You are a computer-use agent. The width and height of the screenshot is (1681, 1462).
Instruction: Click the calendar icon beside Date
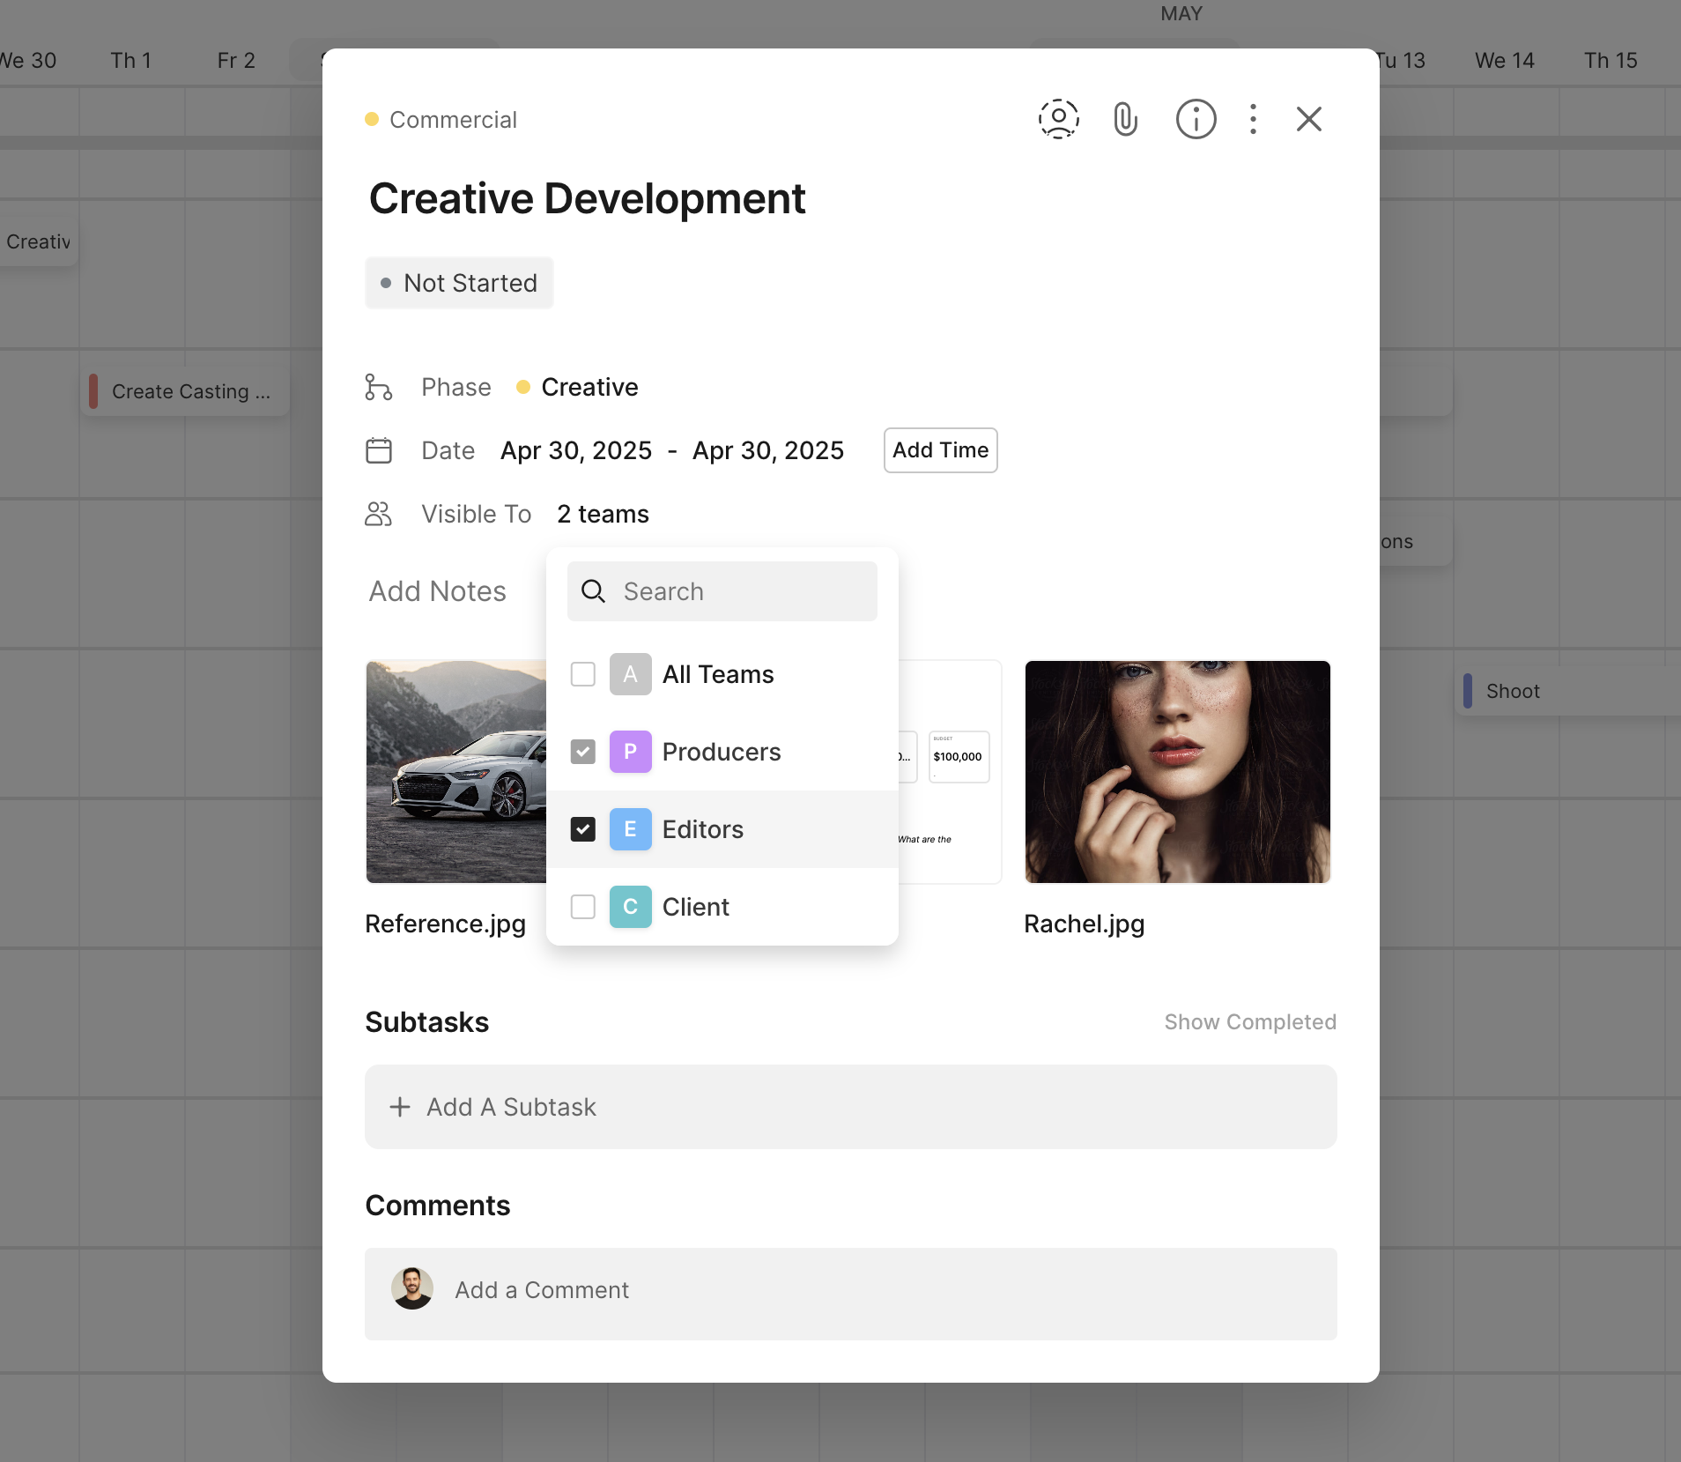pyautogui.click(x=379, y=450)
